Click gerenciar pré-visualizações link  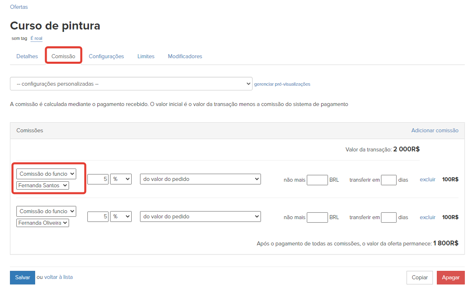[282, 84]
